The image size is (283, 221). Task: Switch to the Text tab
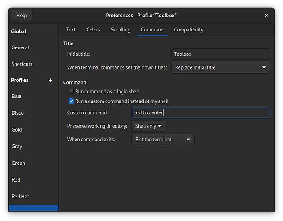click(x=71, y=30)
